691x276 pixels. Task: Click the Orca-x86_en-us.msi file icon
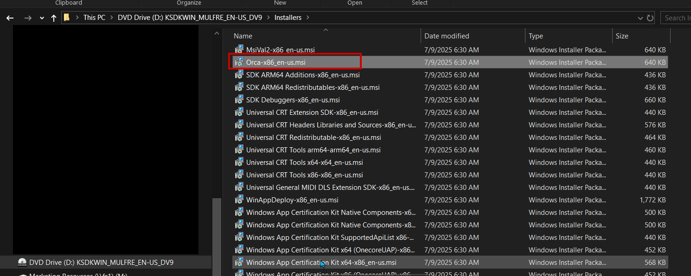pyautogui.click(x=239, y=62)
